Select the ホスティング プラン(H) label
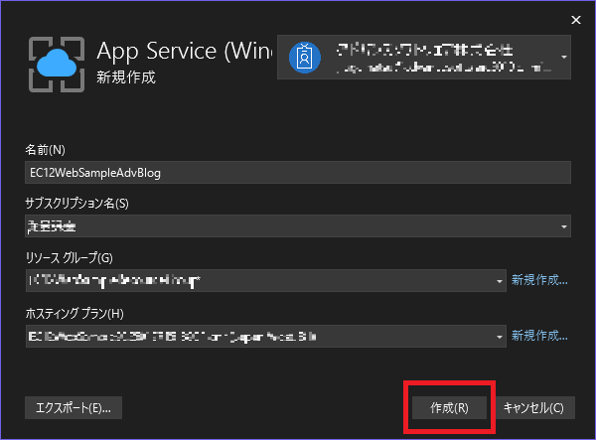The width and height of the screenshot is (596, 440). pyautogui.click(x=74, y=314)
